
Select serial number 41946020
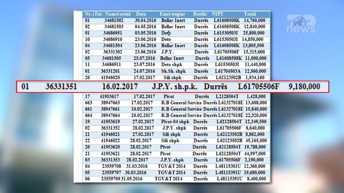[x=110, y=78]
